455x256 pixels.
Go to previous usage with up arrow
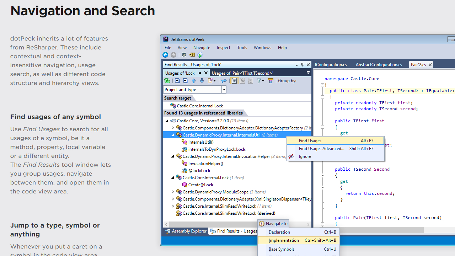point(194,81)
